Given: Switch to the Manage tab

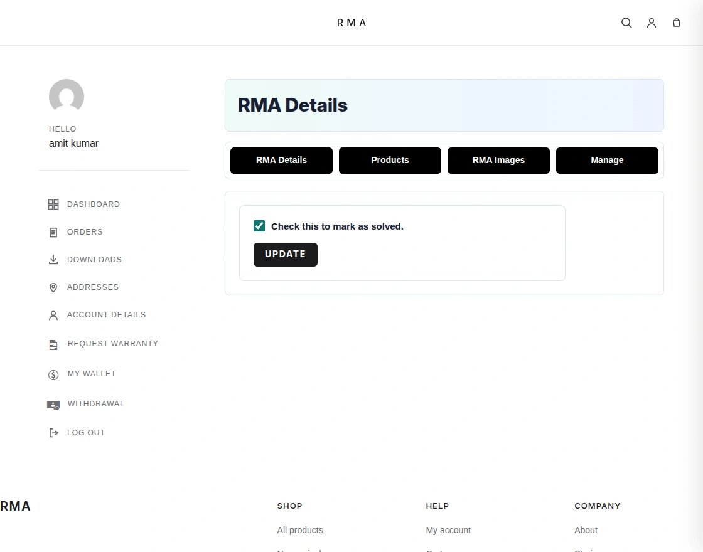Looking at the screenshot, I should point(607,161).
